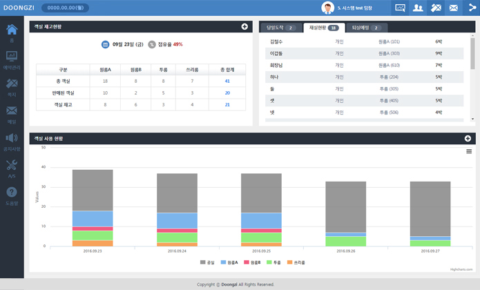Click the green 투룸 segment of 2016.09.25 bar
The width and height of the screenshot is (480, 290).
pyautogui.click(x=261, y=238)
